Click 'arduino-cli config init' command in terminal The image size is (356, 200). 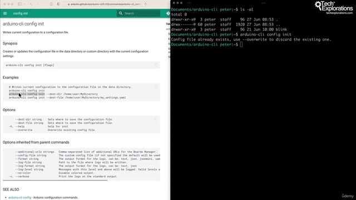265,34
